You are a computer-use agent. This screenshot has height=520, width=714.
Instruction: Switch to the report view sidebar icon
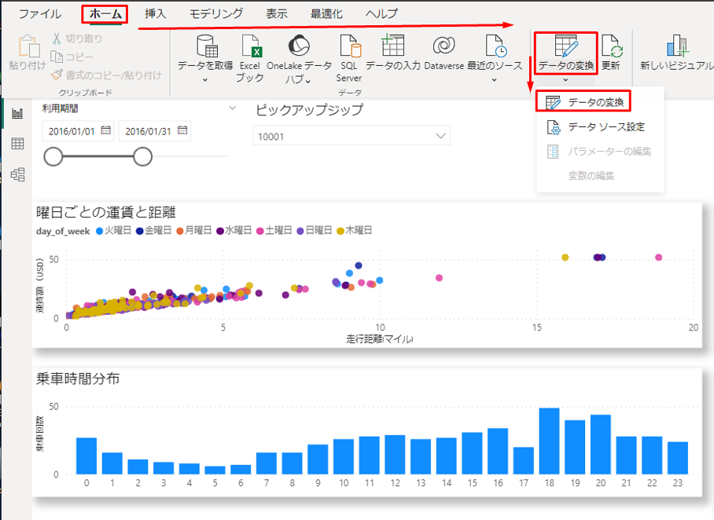point(17,114)
